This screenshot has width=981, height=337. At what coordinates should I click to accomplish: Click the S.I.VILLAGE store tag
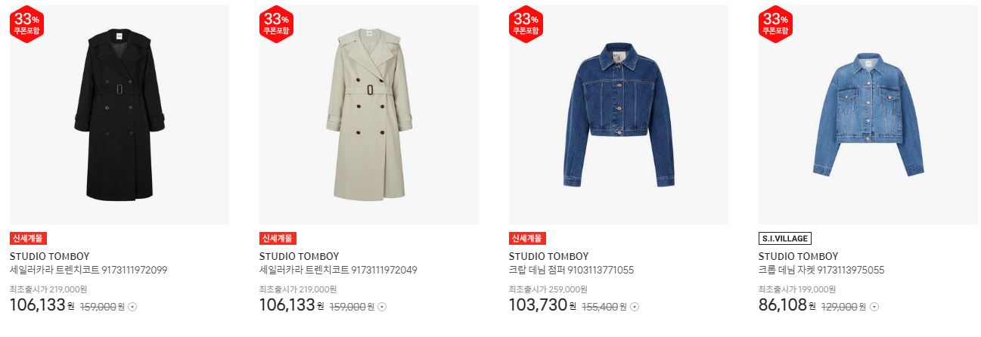[785, 239]
